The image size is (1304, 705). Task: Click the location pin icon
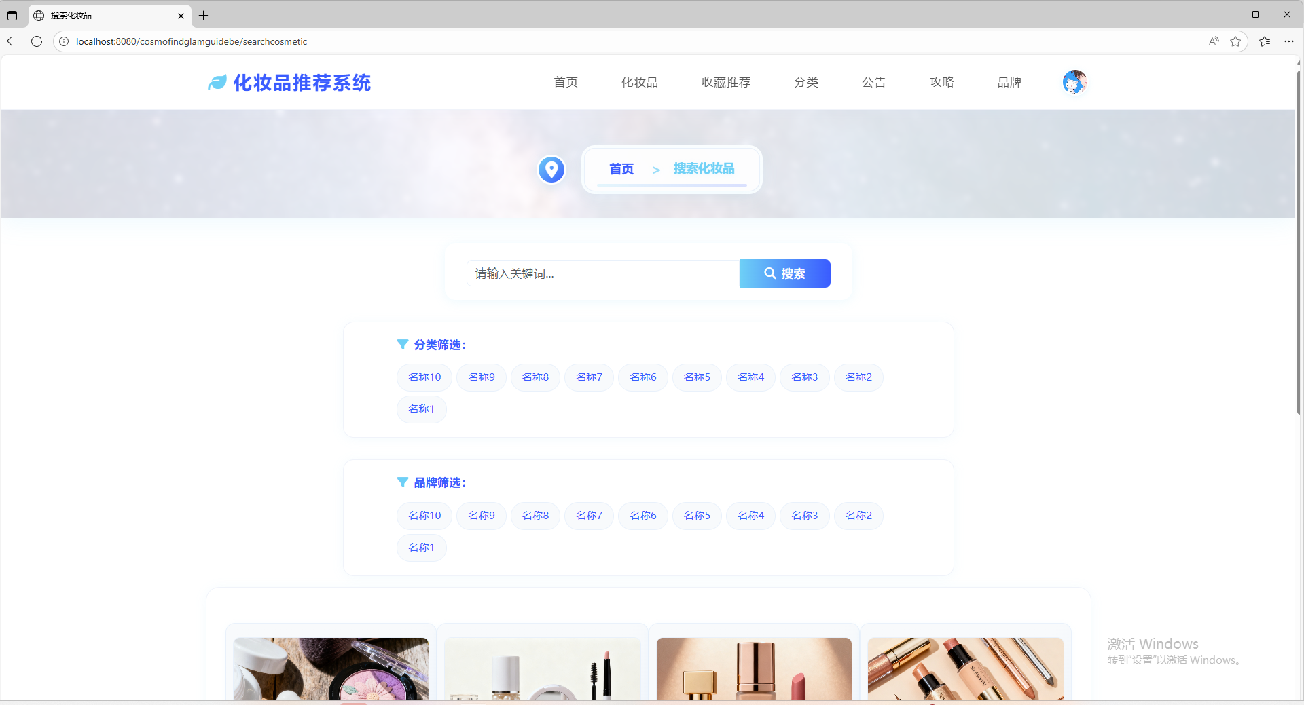pos(551,169)
